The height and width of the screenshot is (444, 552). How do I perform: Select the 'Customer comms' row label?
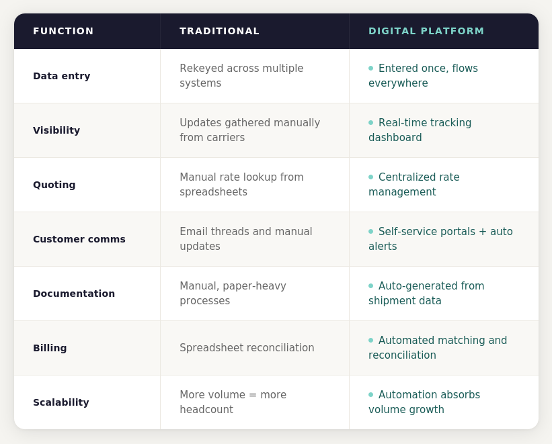coord(79,239)
